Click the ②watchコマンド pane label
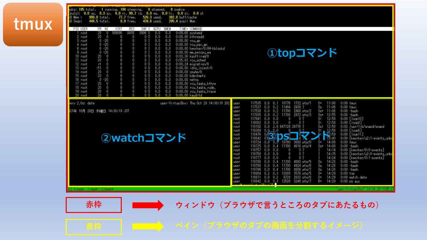The width and height of the screenshot is (427, 240). 143,137
